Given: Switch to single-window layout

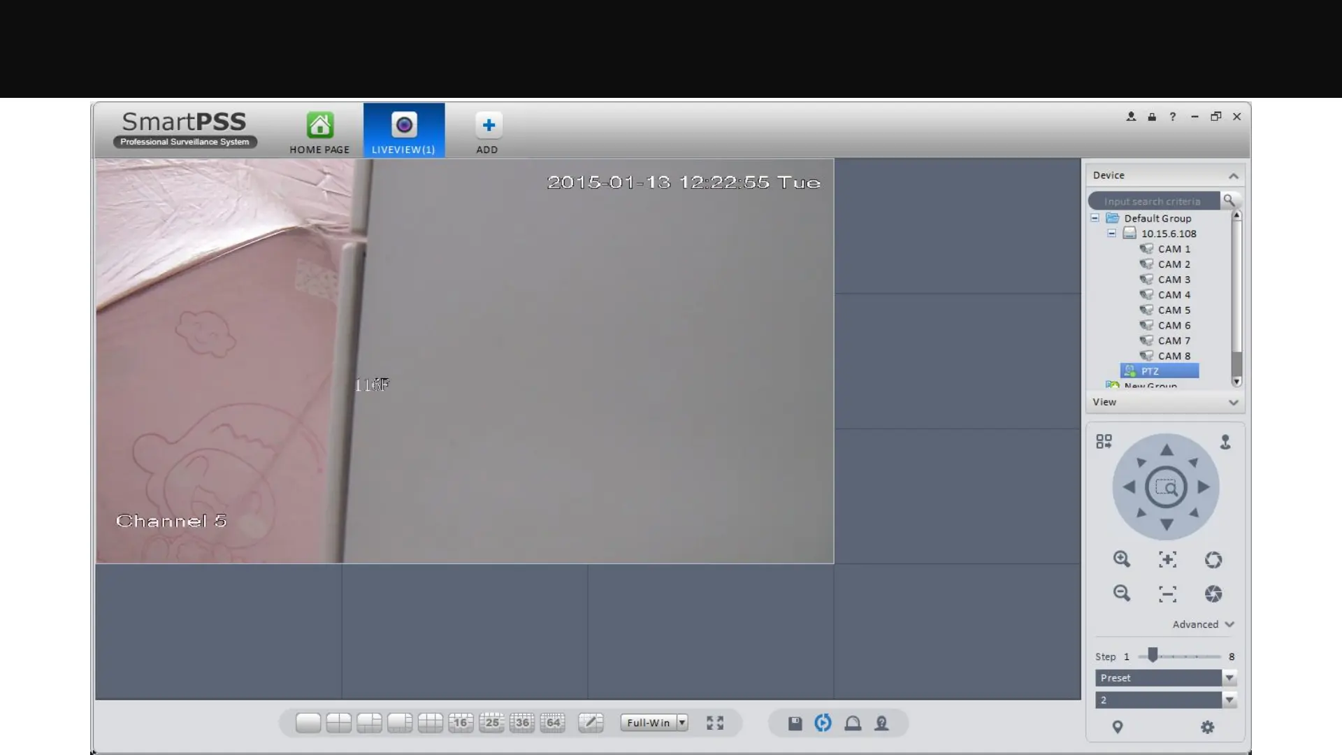Looking at the screenshot, I should pyautogui.click(x=308, y=723).
